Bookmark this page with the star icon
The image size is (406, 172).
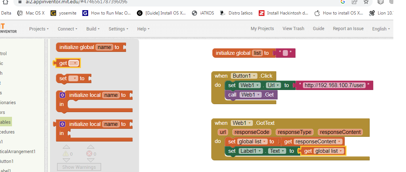366,2
